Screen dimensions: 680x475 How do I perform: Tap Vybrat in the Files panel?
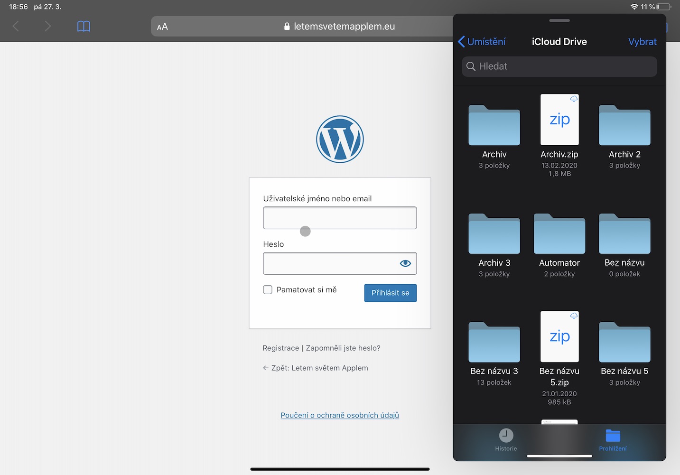coord(643,42)
